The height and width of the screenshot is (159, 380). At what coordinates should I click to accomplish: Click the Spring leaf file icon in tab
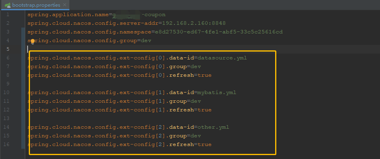[x=8, y=5]
